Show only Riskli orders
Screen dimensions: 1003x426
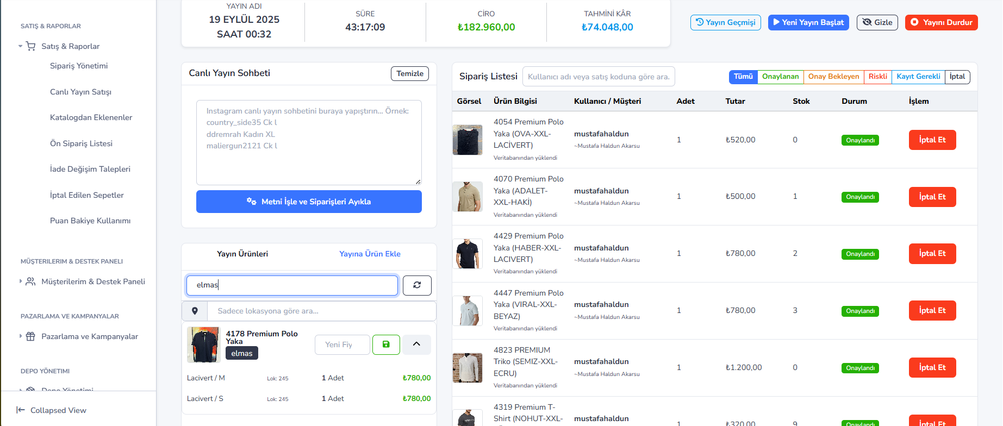pos(877,77)
